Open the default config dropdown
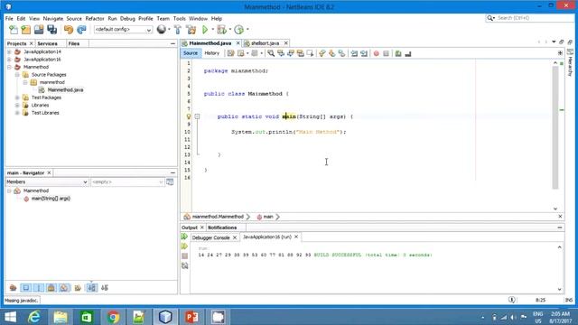 pyautogui.click(x=123, y=30)
